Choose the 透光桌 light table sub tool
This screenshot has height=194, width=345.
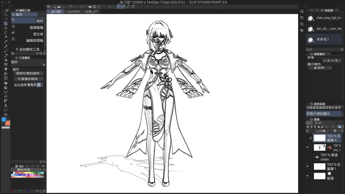(27, 34)
